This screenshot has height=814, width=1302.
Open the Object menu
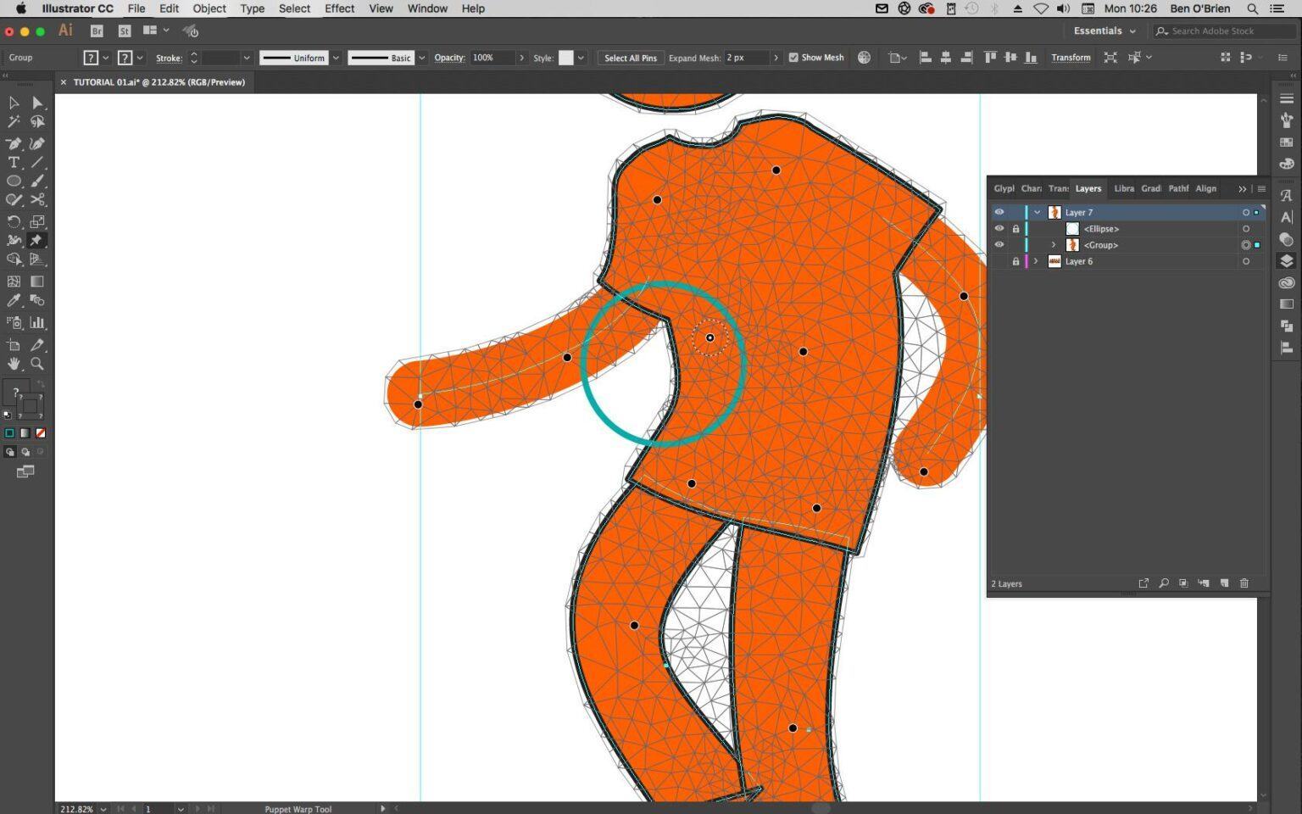coord(209,8)
